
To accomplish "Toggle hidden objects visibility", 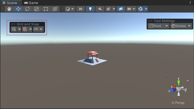I will (121, 9).
